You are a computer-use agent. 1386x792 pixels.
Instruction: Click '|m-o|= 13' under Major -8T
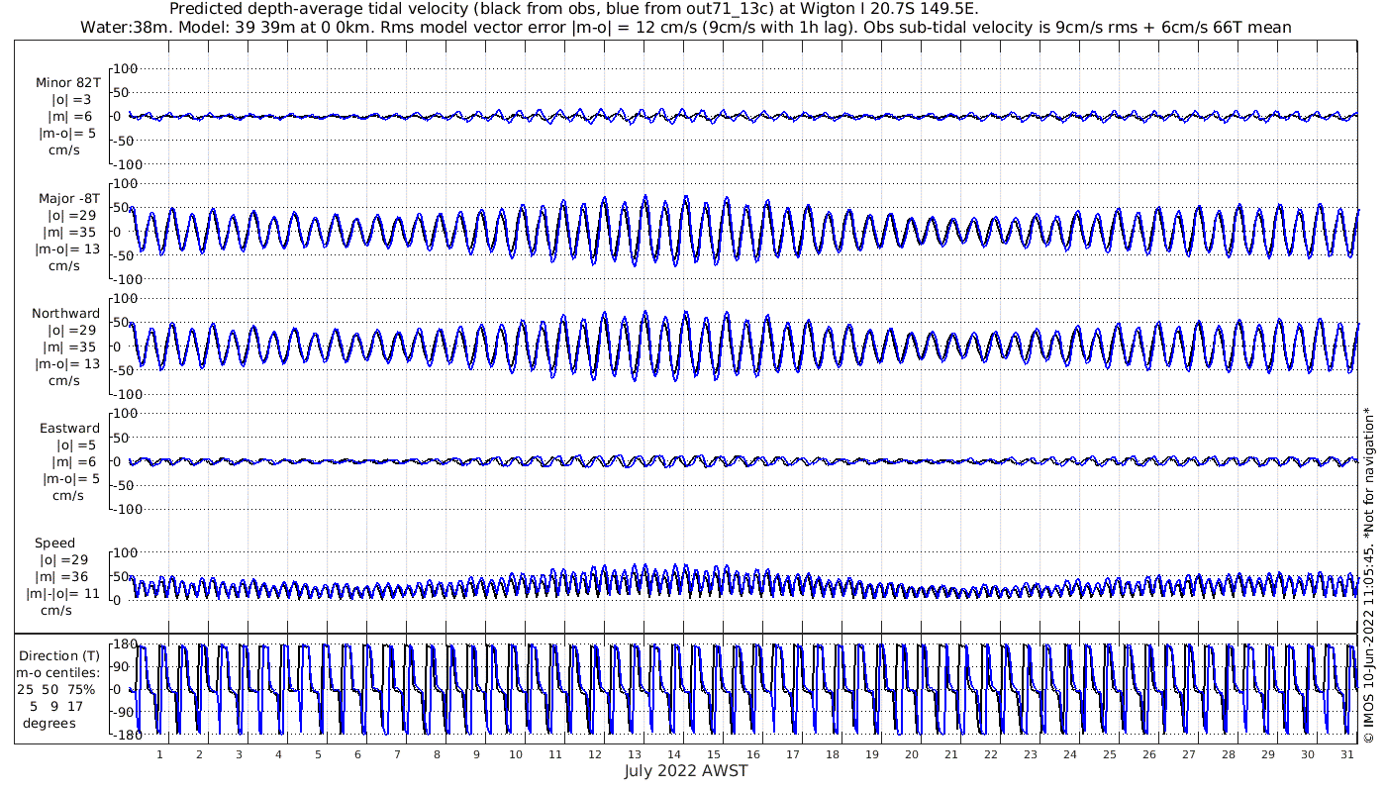coord(67,248)
